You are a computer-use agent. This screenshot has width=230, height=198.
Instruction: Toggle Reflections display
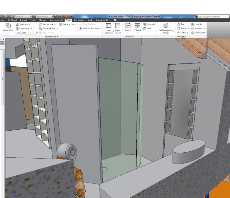23,29
